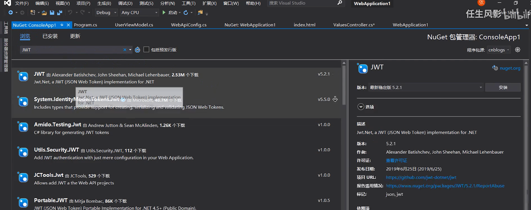Open the ReportAbuse link
This screenshot has height=210, width=531.
445,186
